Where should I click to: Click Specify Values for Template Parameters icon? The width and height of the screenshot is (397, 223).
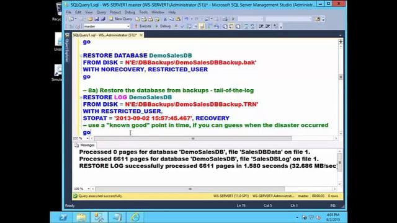tap(275, 26)
